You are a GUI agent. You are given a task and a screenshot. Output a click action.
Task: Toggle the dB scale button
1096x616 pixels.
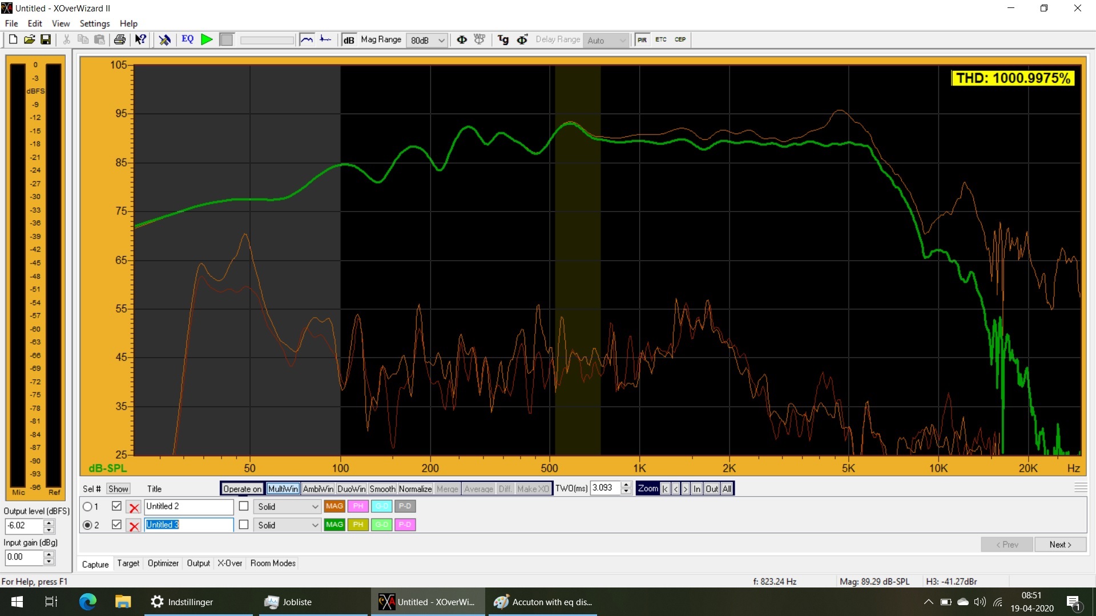click(349, 40)
